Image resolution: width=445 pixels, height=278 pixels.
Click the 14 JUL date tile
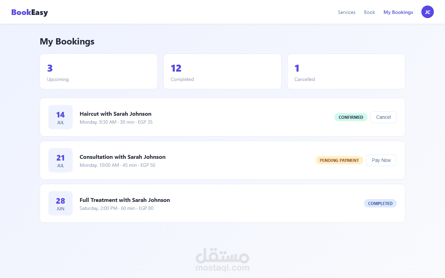click(x=60, y=117)
